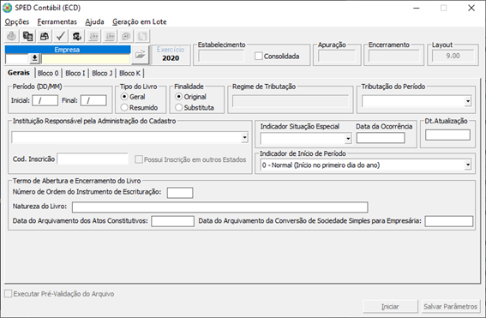486x318 pixels.
Task: Click the Natureza do Livro field
Action: pos(220,207)
